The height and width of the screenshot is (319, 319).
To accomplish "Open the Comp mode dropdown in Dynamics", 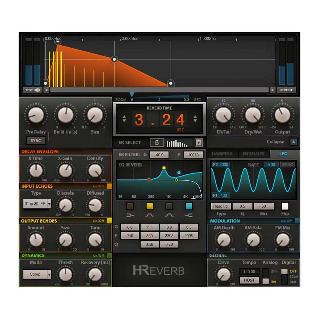I will (x=37, y=274).
